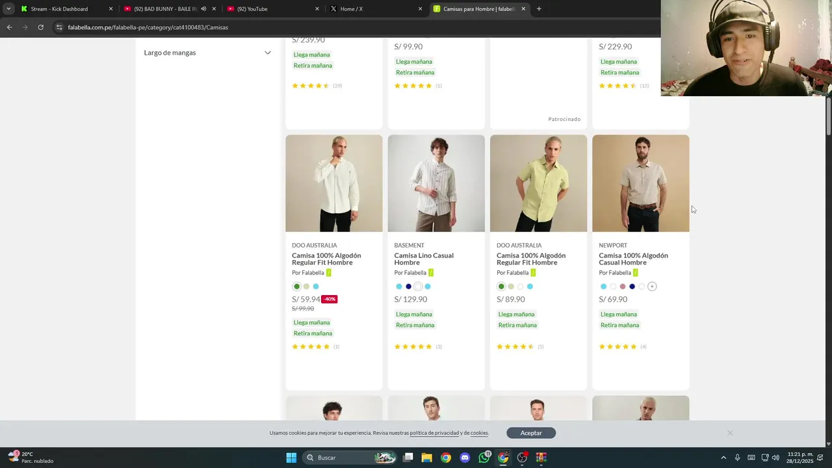Dismiss the cookie banner with X
The height and width of the screenshot is (468, 832).
(x=730, y=433)
